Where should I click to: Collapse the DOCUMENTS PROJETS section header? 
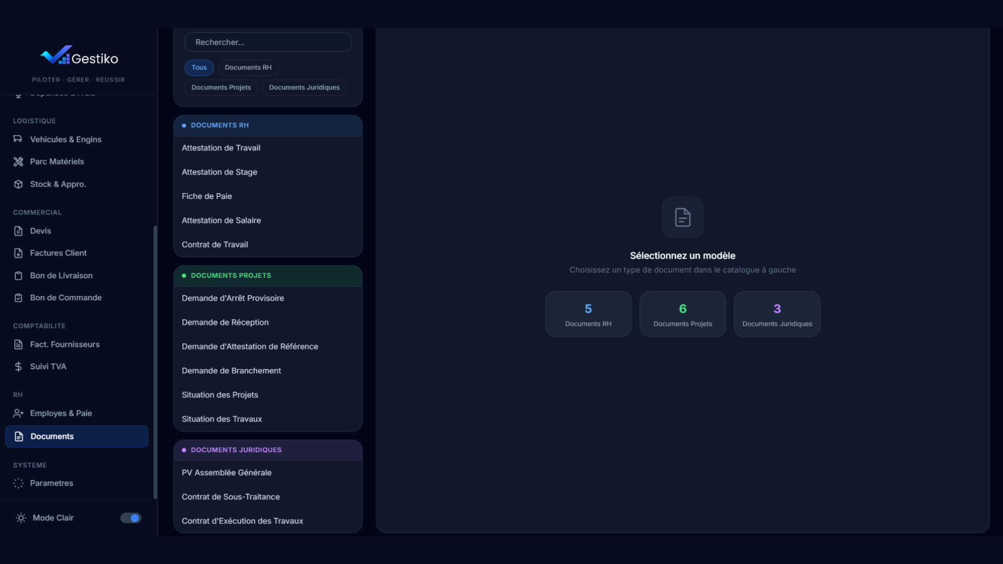(x=267, y=276)
